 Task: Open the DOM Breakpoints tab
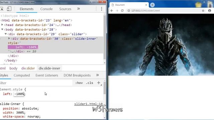tap(77, 75)
